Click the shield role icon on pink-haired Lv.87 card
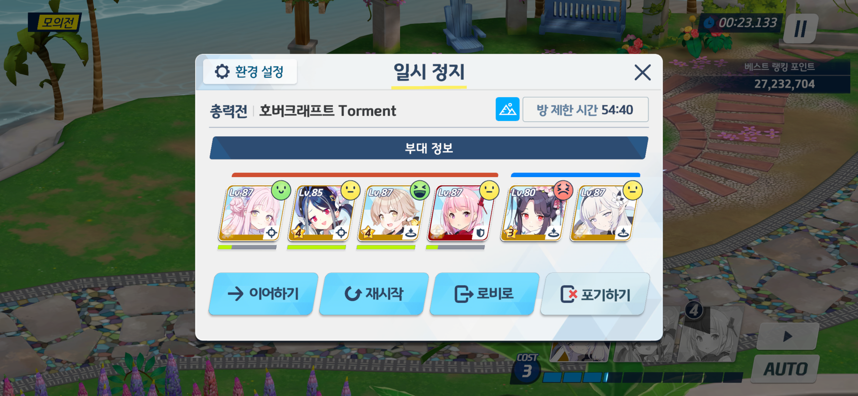 [480, 233]
